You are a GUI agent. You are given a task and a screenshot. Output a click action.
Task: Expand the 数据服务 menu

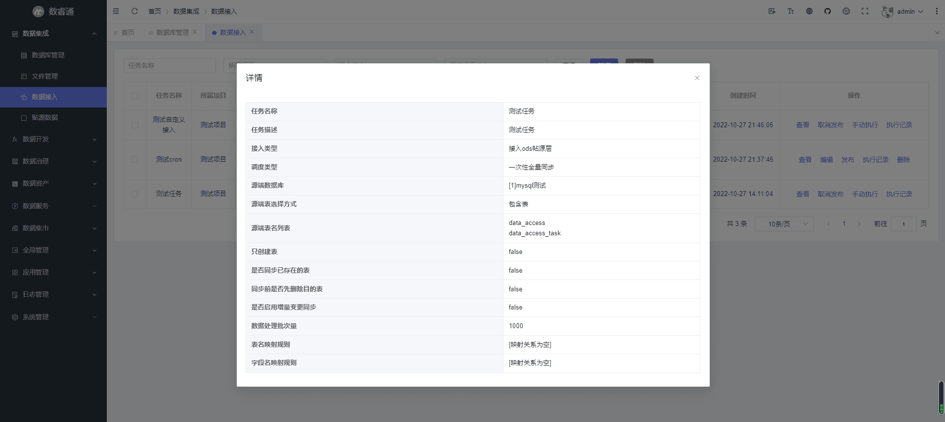(53, 206)
